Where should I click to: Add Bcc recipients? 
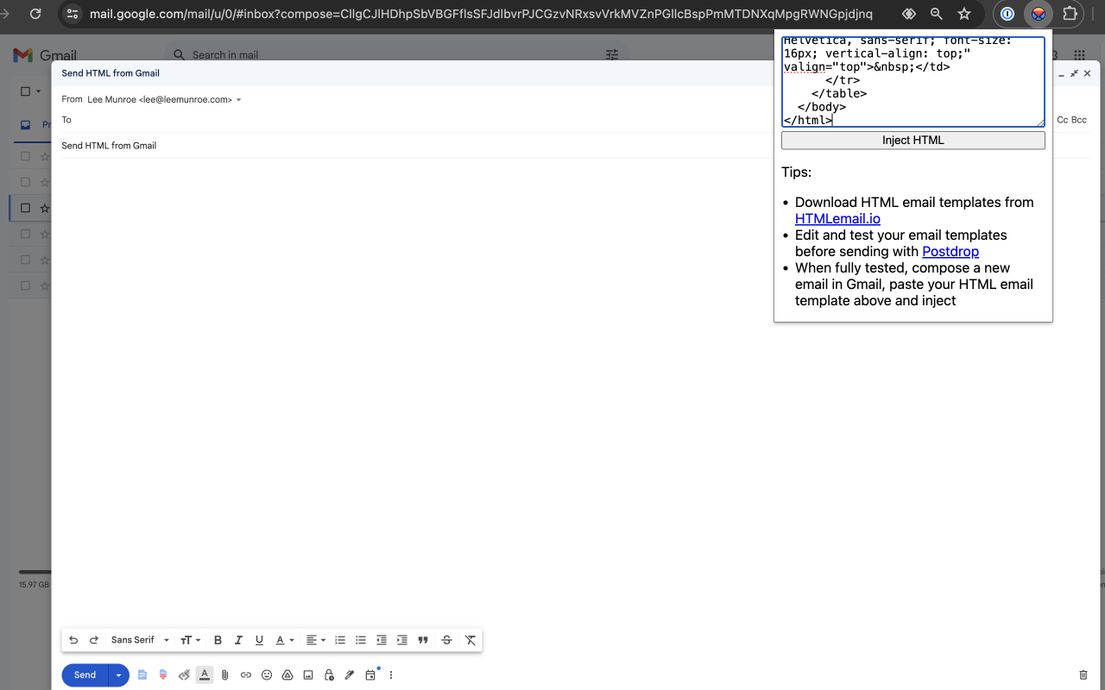click(x=1079, y=120)
